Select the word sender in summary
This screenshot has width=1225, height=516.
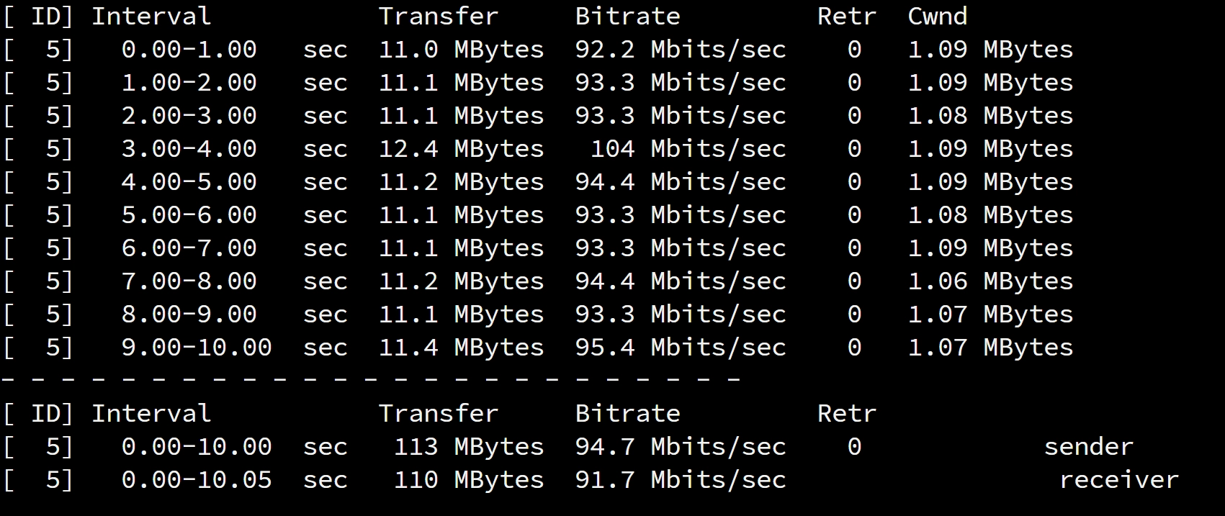1089,446
